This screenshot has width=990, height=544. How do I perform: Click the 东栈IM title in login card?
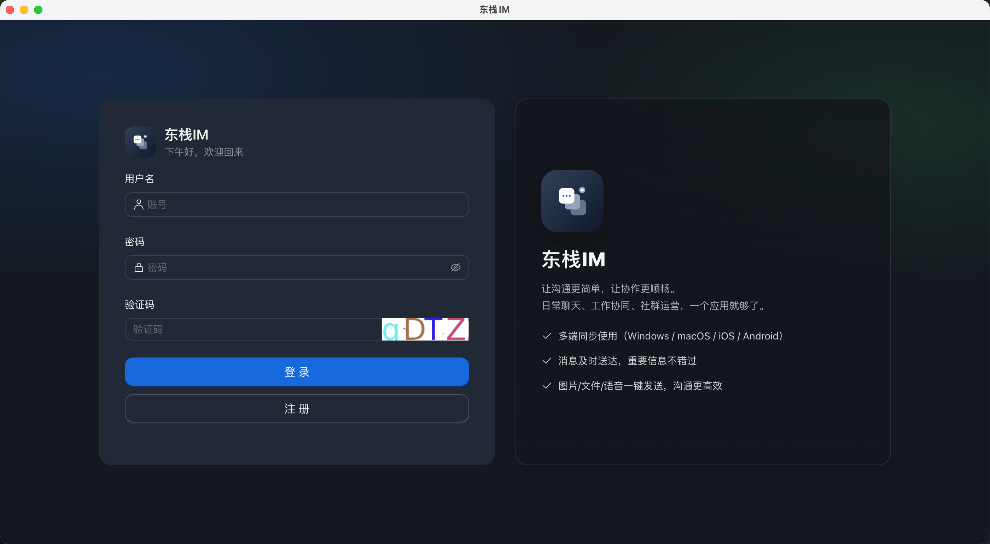[x=186, y=134]
